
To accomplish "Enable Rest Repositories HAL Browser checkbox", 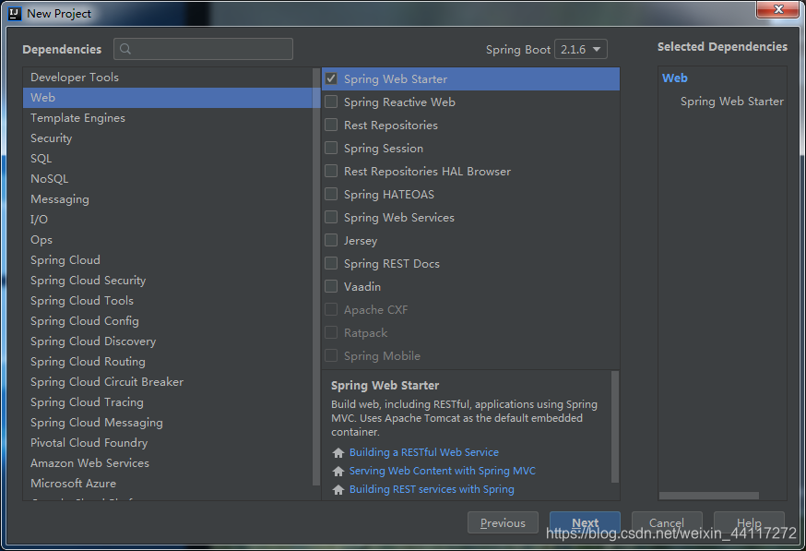I will pos(331,171).
